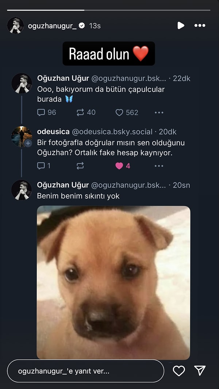
Task: Open the ellipsis menu on odeusica's comment
Action: 159,166
